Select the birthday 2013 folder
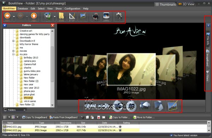Viewport: 212px width, 138px height. click(31, 58)
